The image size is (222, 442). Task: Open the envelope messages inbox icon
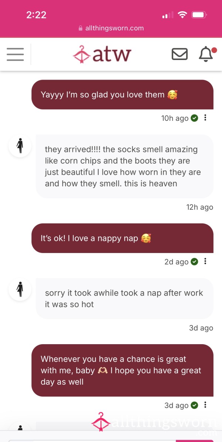(179, 54)
